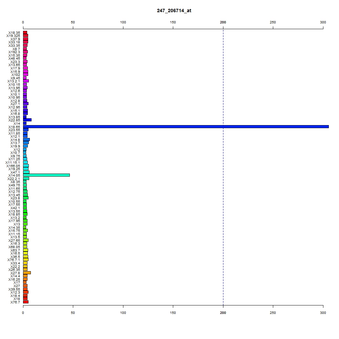The image size is (339, 339).
Task: Click the row label "X102"
Action: (x=16, y=75)
